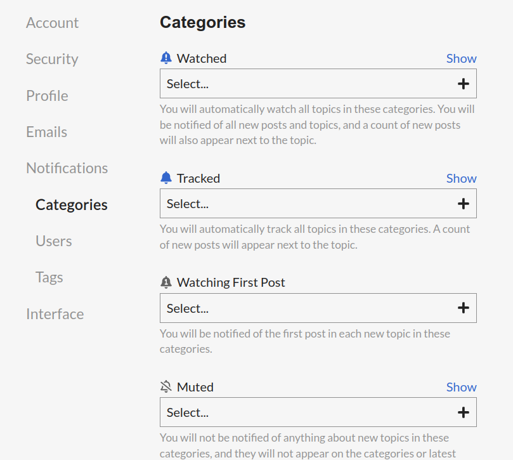This screenshot has height=460, width=513.
Task: Click the Muted crossed-bell icon
Action: coord(166,386)
